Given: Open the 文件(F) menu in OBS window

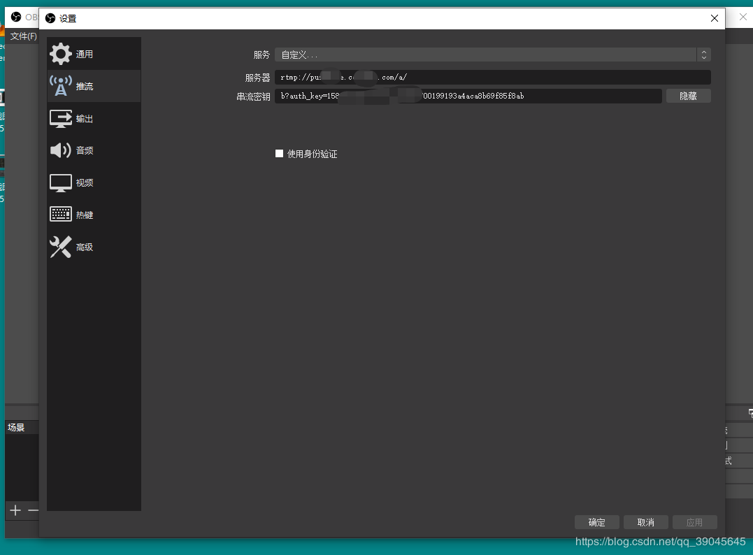Looking at the screenshot, I should coord(24,36).
